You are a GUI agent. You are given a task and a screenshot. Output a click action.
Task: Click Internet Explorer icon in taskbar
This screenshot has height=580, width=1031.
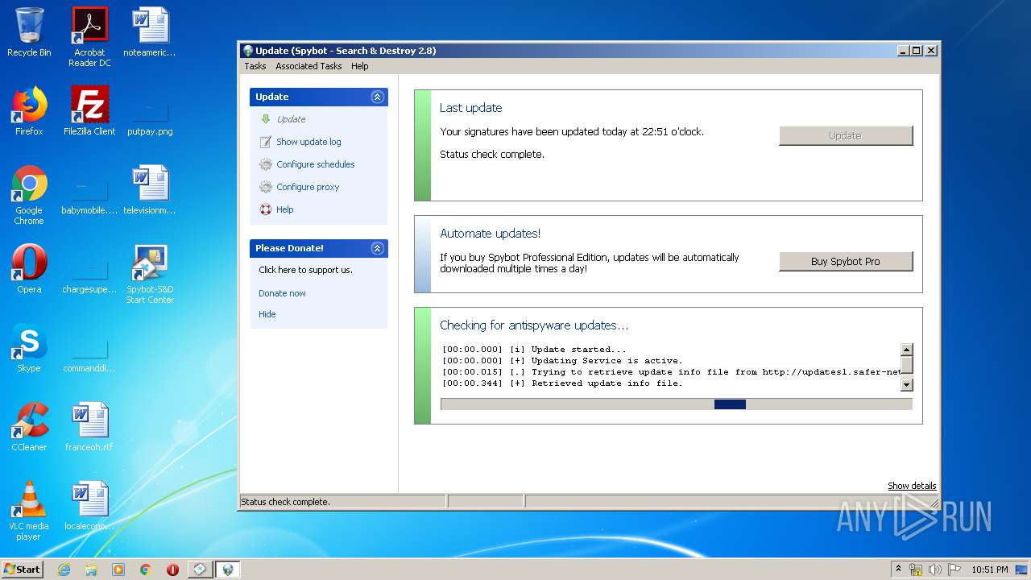(x=64, y=570)
